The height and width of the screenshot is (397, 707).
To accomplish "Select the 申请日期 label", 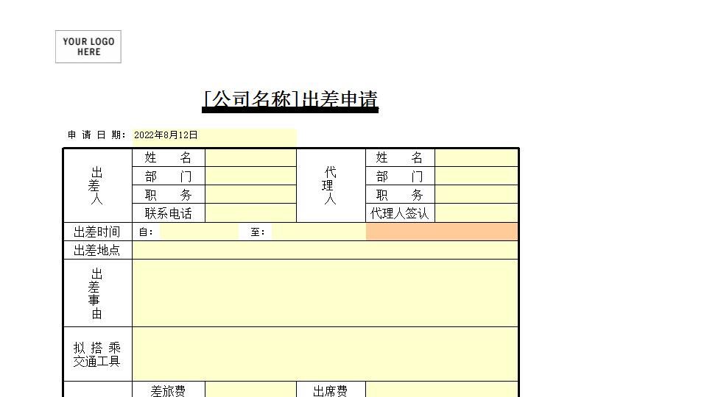I will click(97, 135).
